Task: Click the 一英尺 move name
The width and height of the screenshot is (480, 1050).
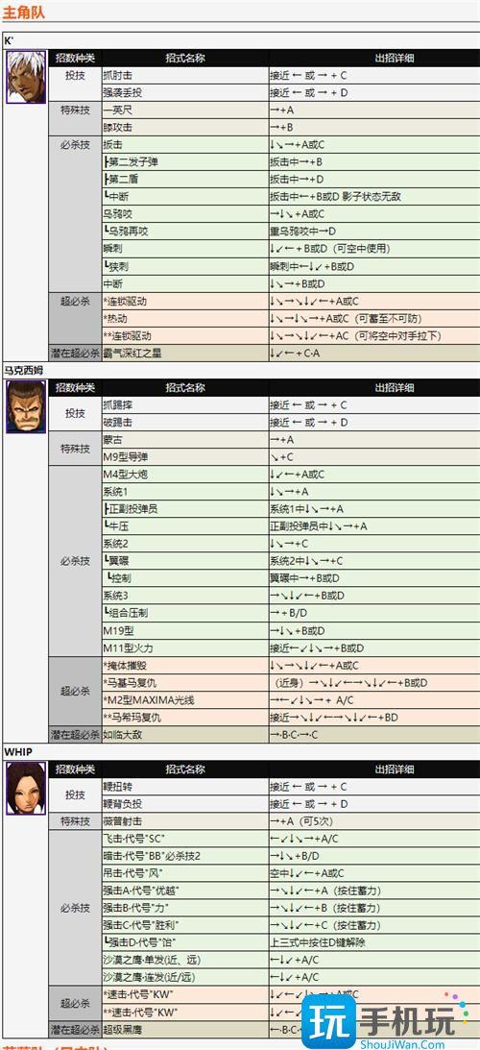Action: 117,110
